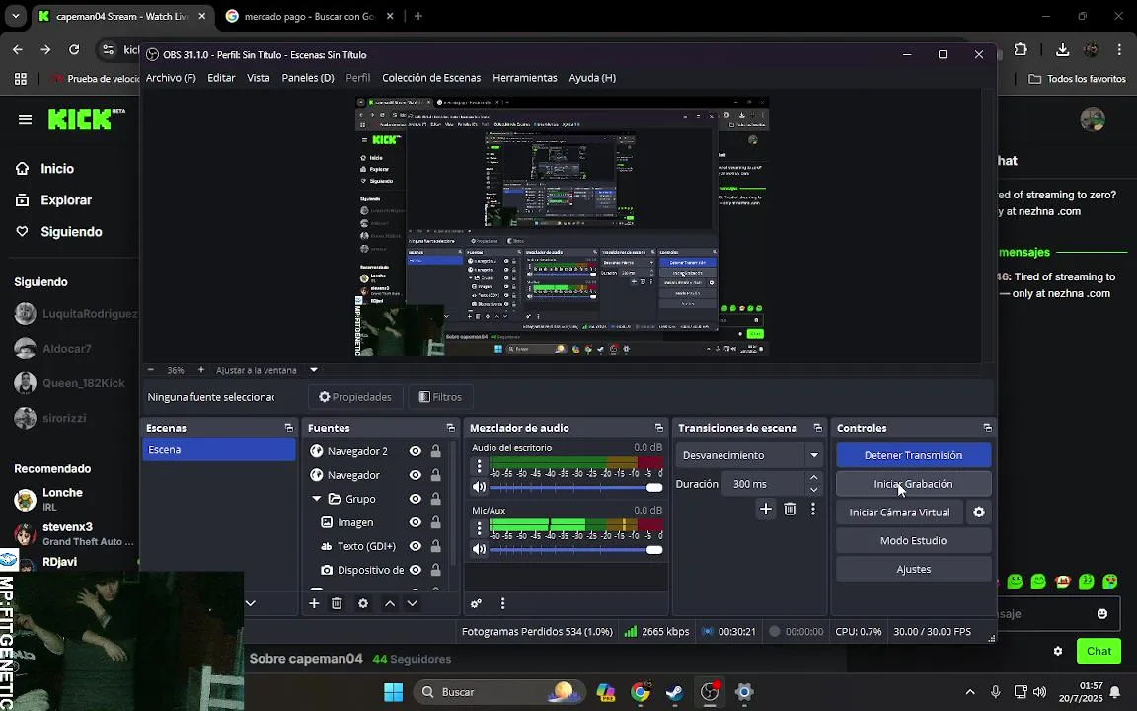
Task: Move source up with the up arrow
Action: pos(390,603)
